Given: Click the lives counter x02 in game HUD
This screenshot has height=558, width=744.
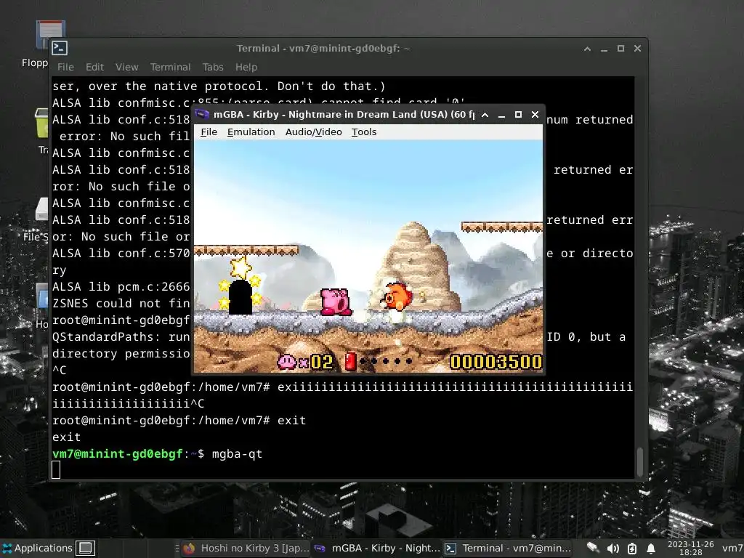Looking at the screenshot, I should (316, 363).
